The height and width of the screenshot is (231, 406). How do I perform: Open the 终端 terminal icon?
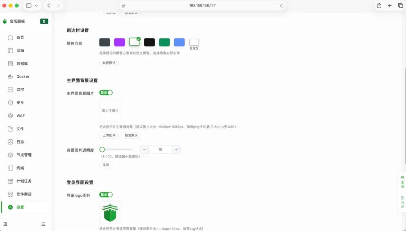10,168
